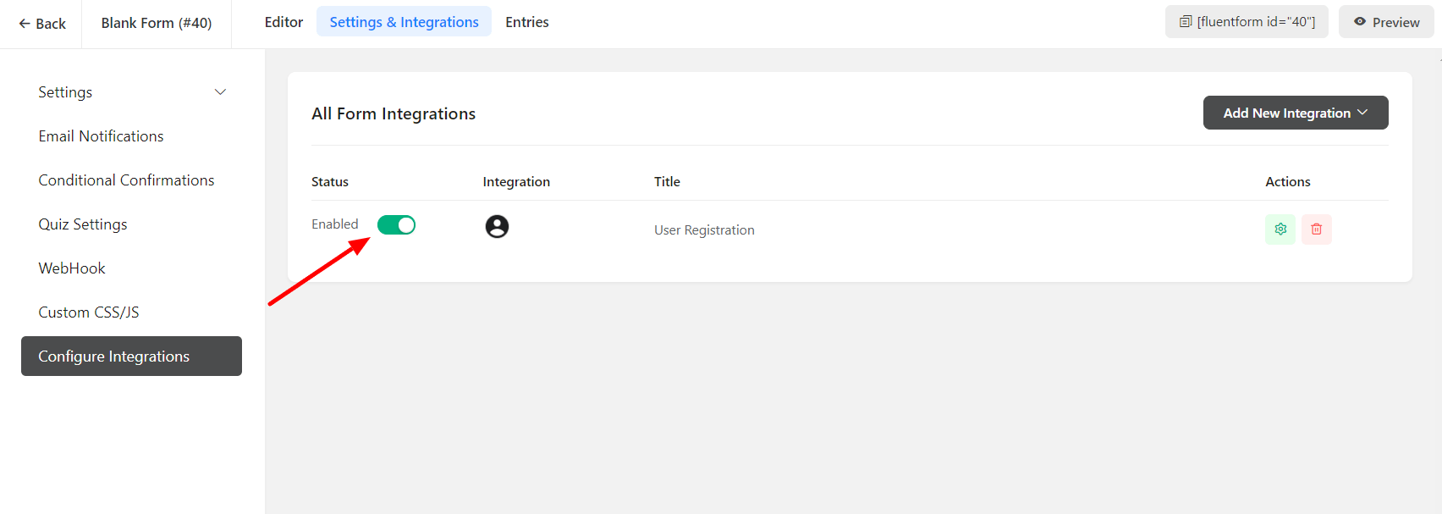The height and width of the screenshot is (514, 1442).
Task: Open Custom CSS/JS settings
Action: coord(89,312)
